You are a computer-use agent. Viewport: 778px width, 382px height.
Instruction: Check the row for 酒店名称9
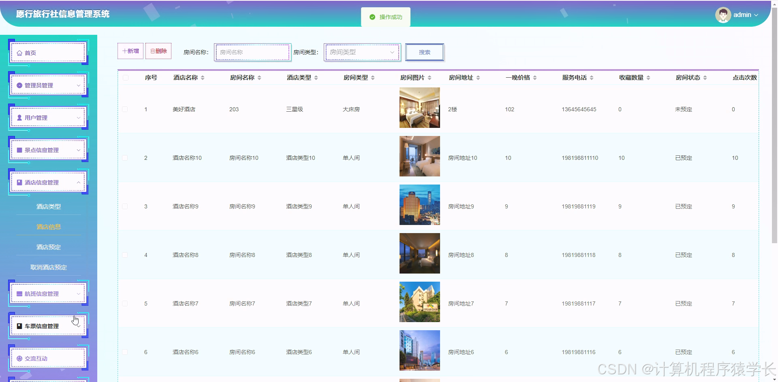pos(125,206)
